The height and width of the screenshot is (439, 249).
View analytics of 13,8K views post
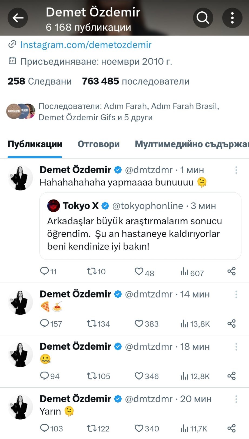[x=185, y=324]
